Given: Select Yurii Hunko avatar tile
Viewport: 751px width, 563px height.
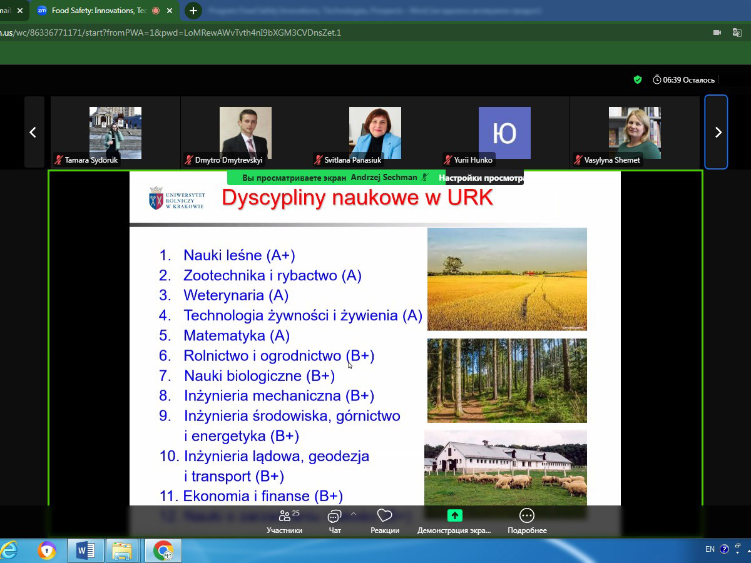Looking at the screenshot, I should point(504,133).
